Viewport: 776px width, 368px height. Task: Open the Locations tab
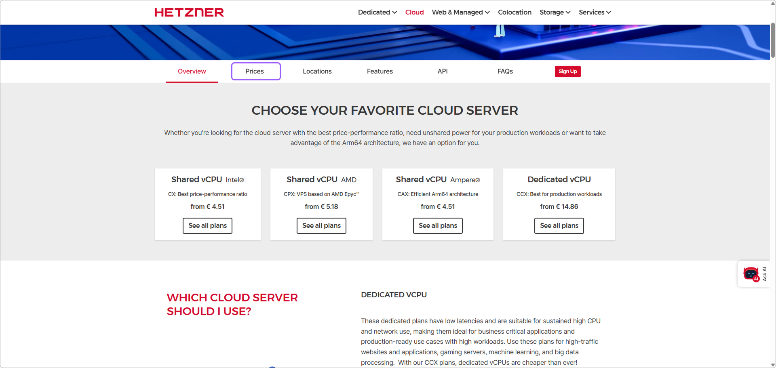(317, 71)
